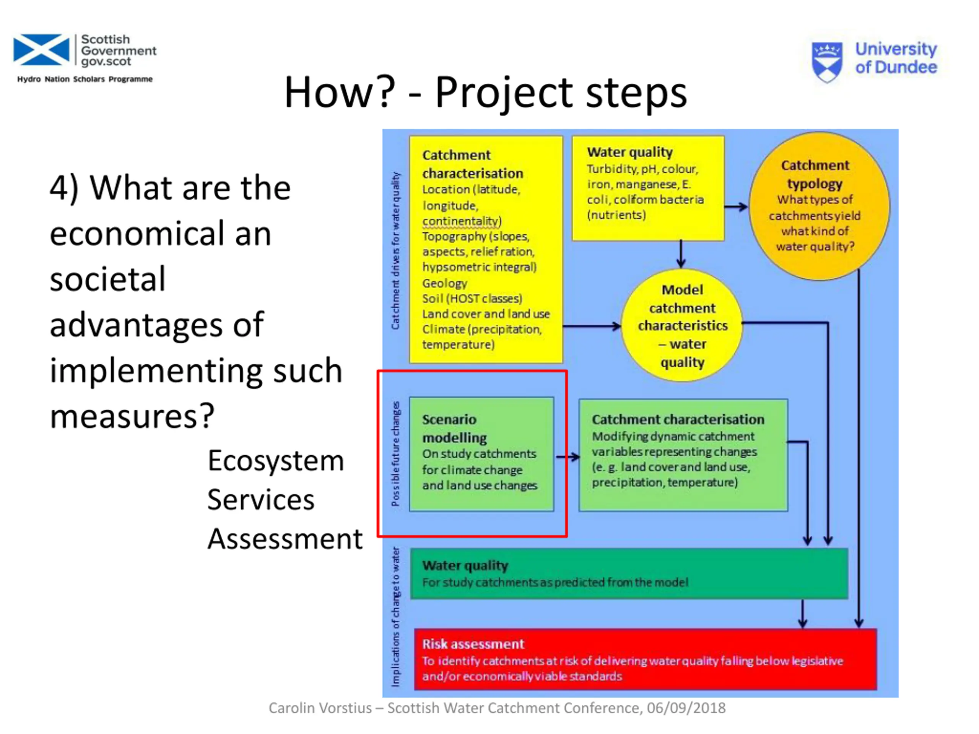Click the 'University of Dundee' wordmark
The width and height of the screenshot is (979, 734).
(x=896, y=58)
